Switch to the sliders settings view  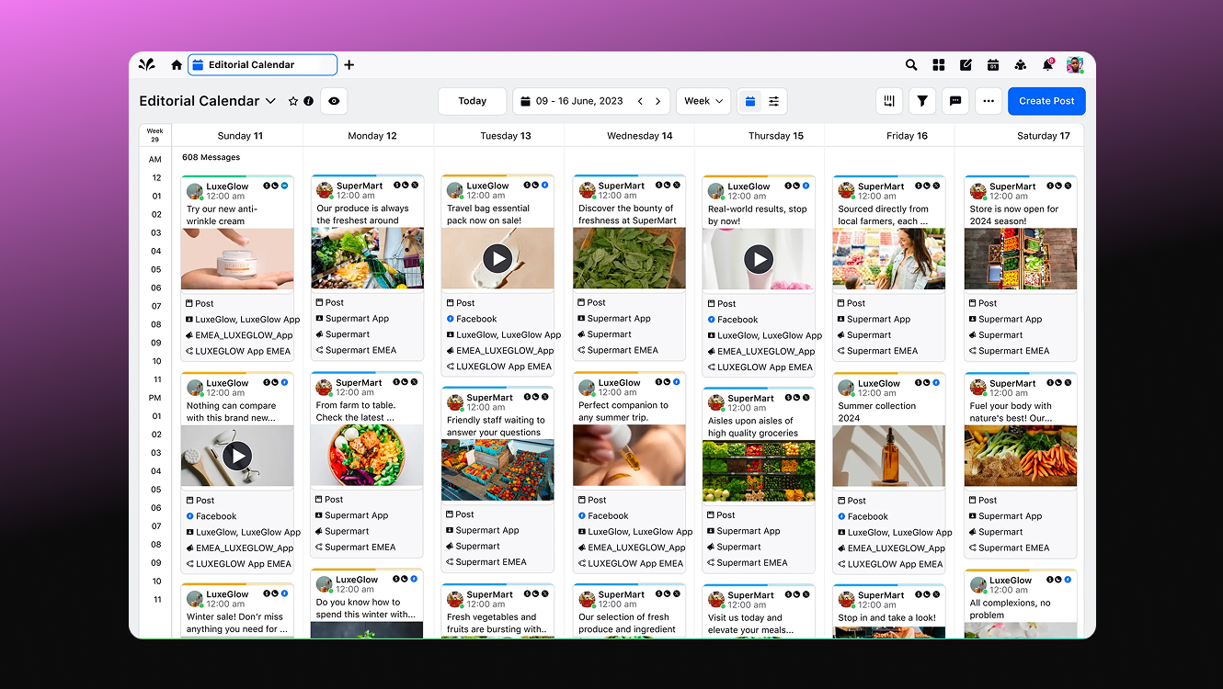[x=774, y=101]
